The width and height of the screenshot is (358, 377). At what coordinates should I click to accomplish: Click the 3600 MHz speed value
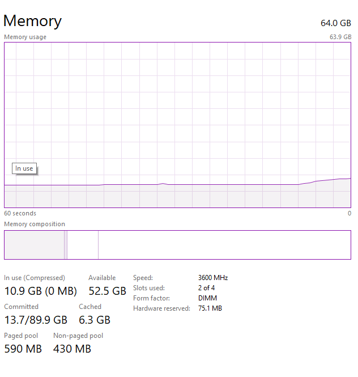[213, 278]
